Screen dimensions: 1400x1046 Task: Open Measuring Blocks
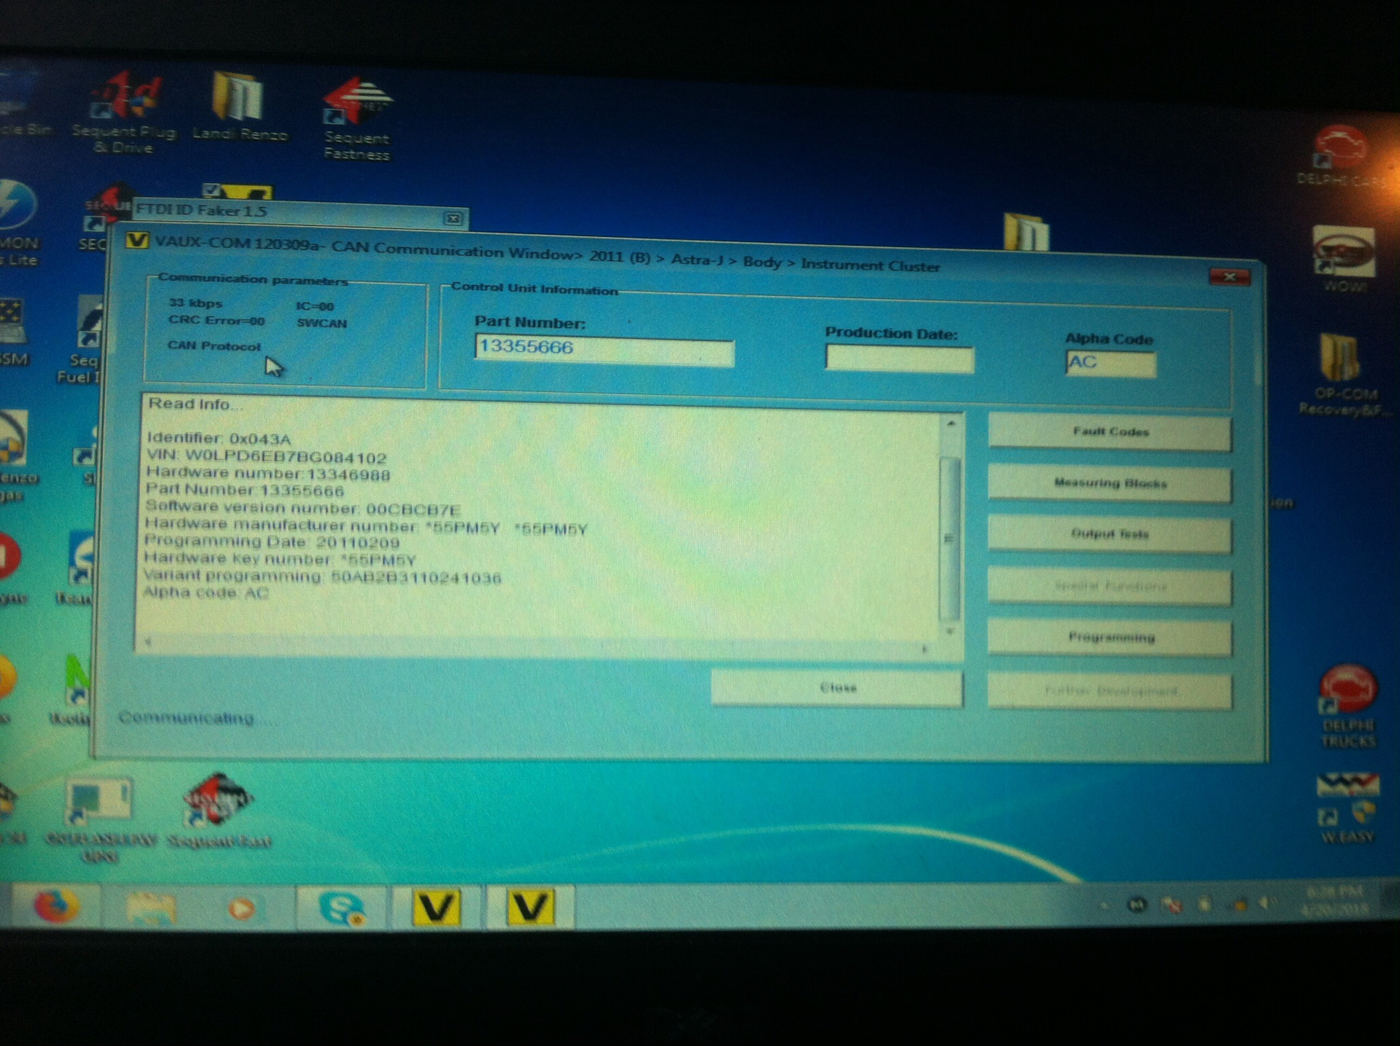[x=1109, y=483]
